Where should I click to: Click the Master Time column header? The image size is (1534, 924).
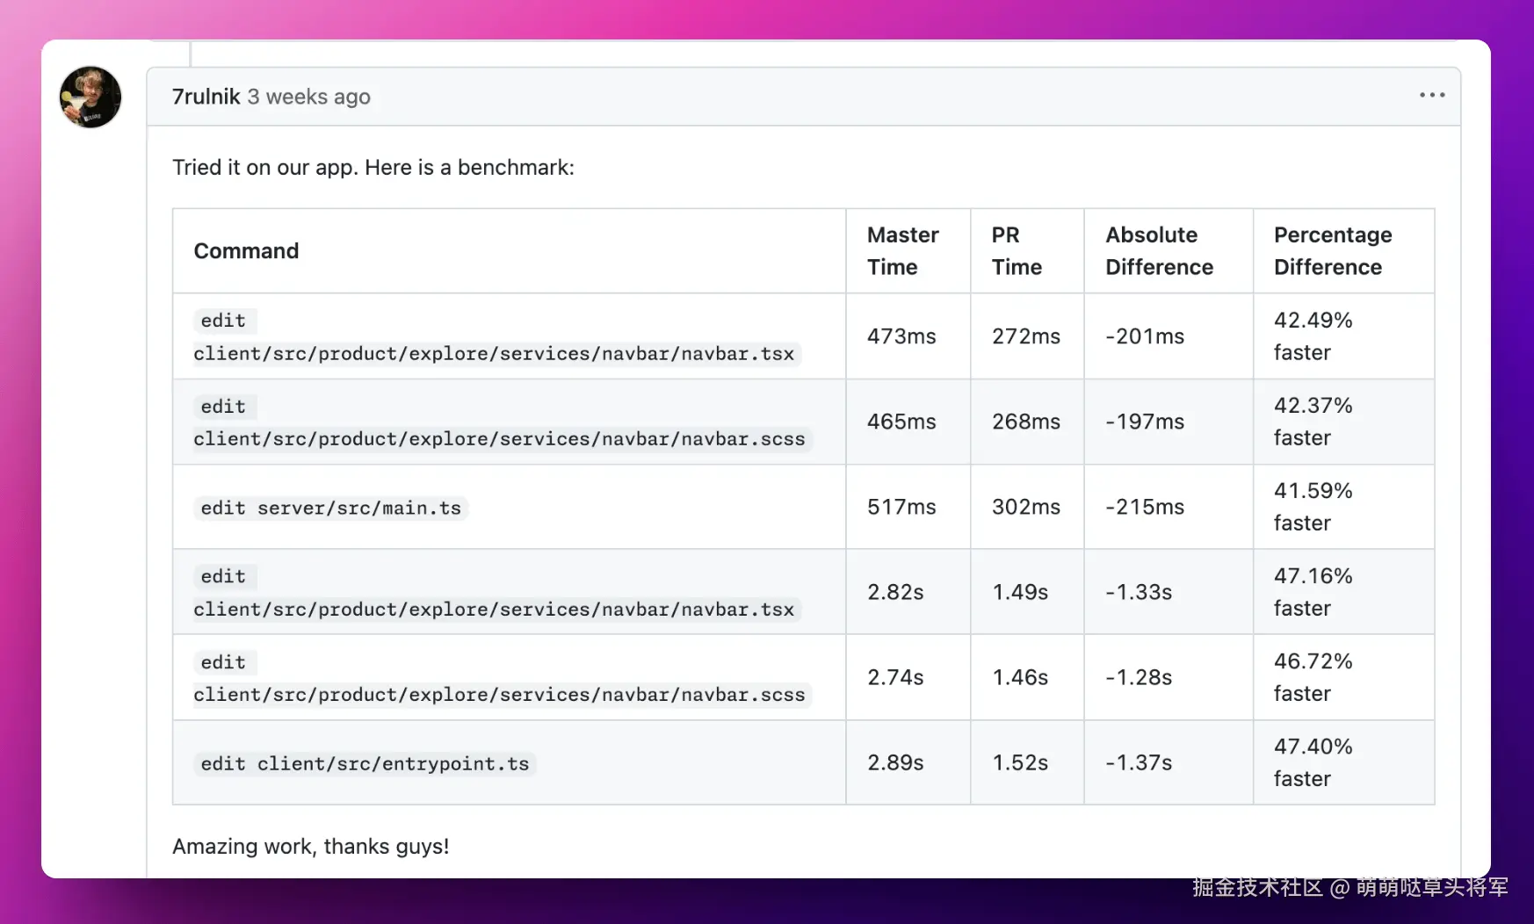click(902, 251)
